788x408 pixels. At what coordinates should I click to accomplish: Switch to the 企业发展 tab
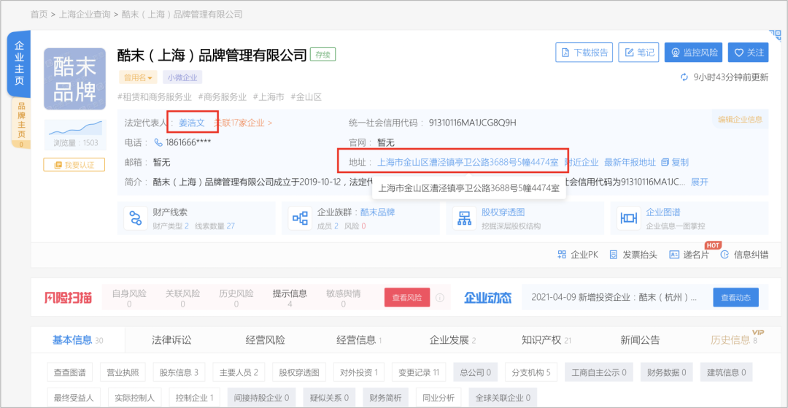pos(453,340)
